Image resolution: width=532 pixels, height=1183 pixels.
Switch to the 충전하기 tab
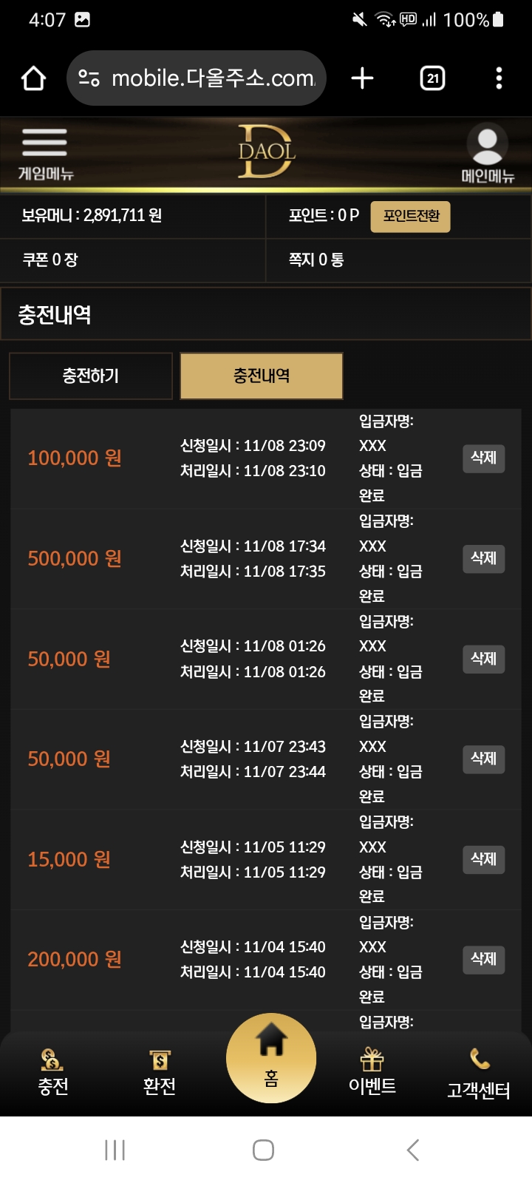pyautogui.click(x=91, y=376)
